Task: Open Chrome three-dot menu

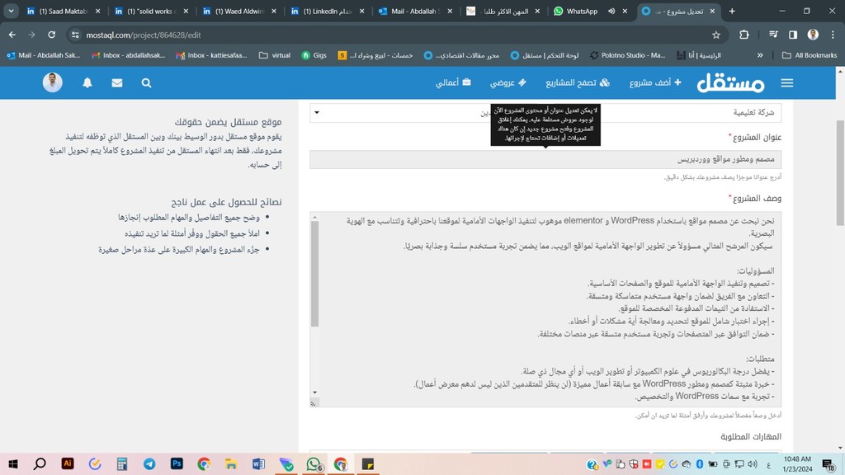Action: coord(833,35)
